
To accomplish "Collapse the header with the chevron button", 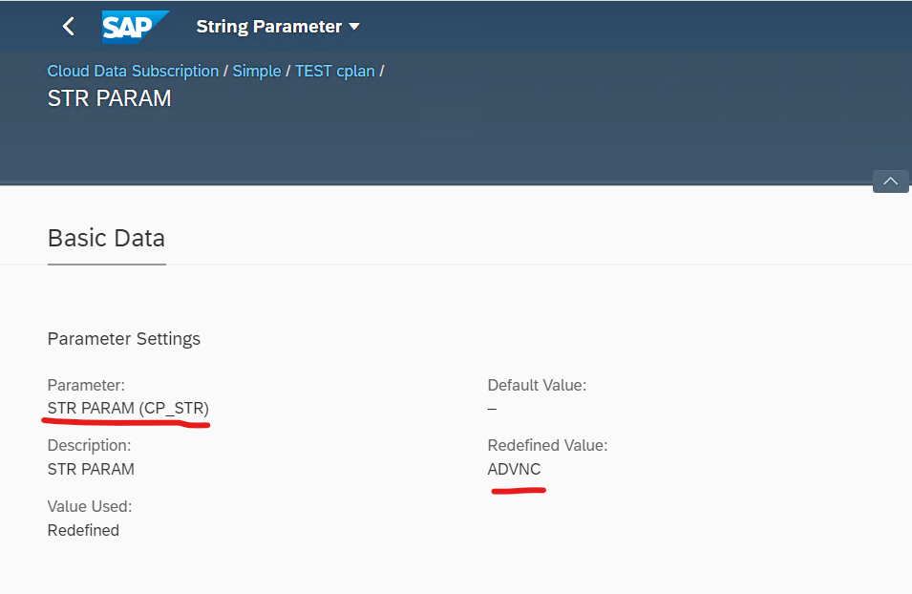I will click(890, 181).
